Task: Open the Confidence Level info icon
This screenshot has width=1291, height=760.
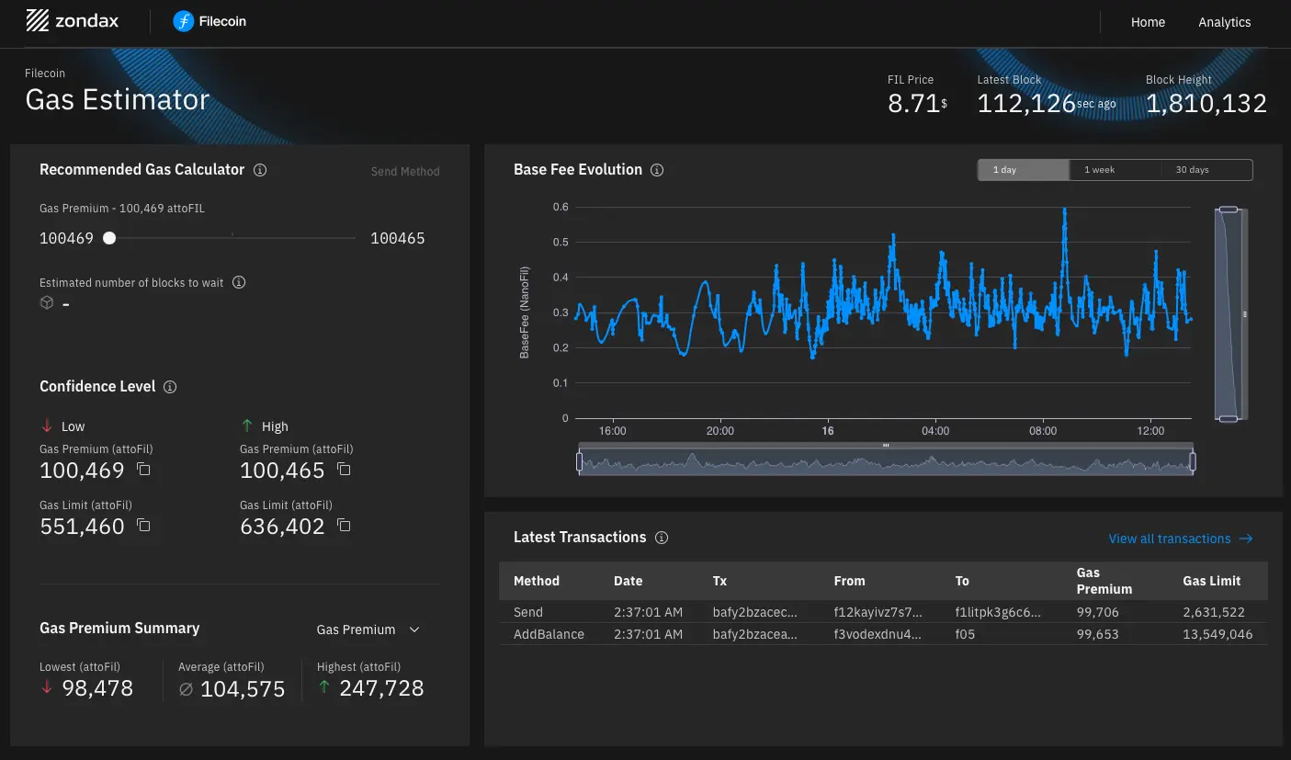Action: [x=170, y=387]
